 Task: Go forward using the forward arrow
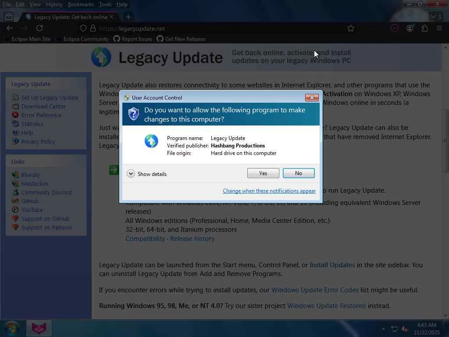(x=25, y=28)
